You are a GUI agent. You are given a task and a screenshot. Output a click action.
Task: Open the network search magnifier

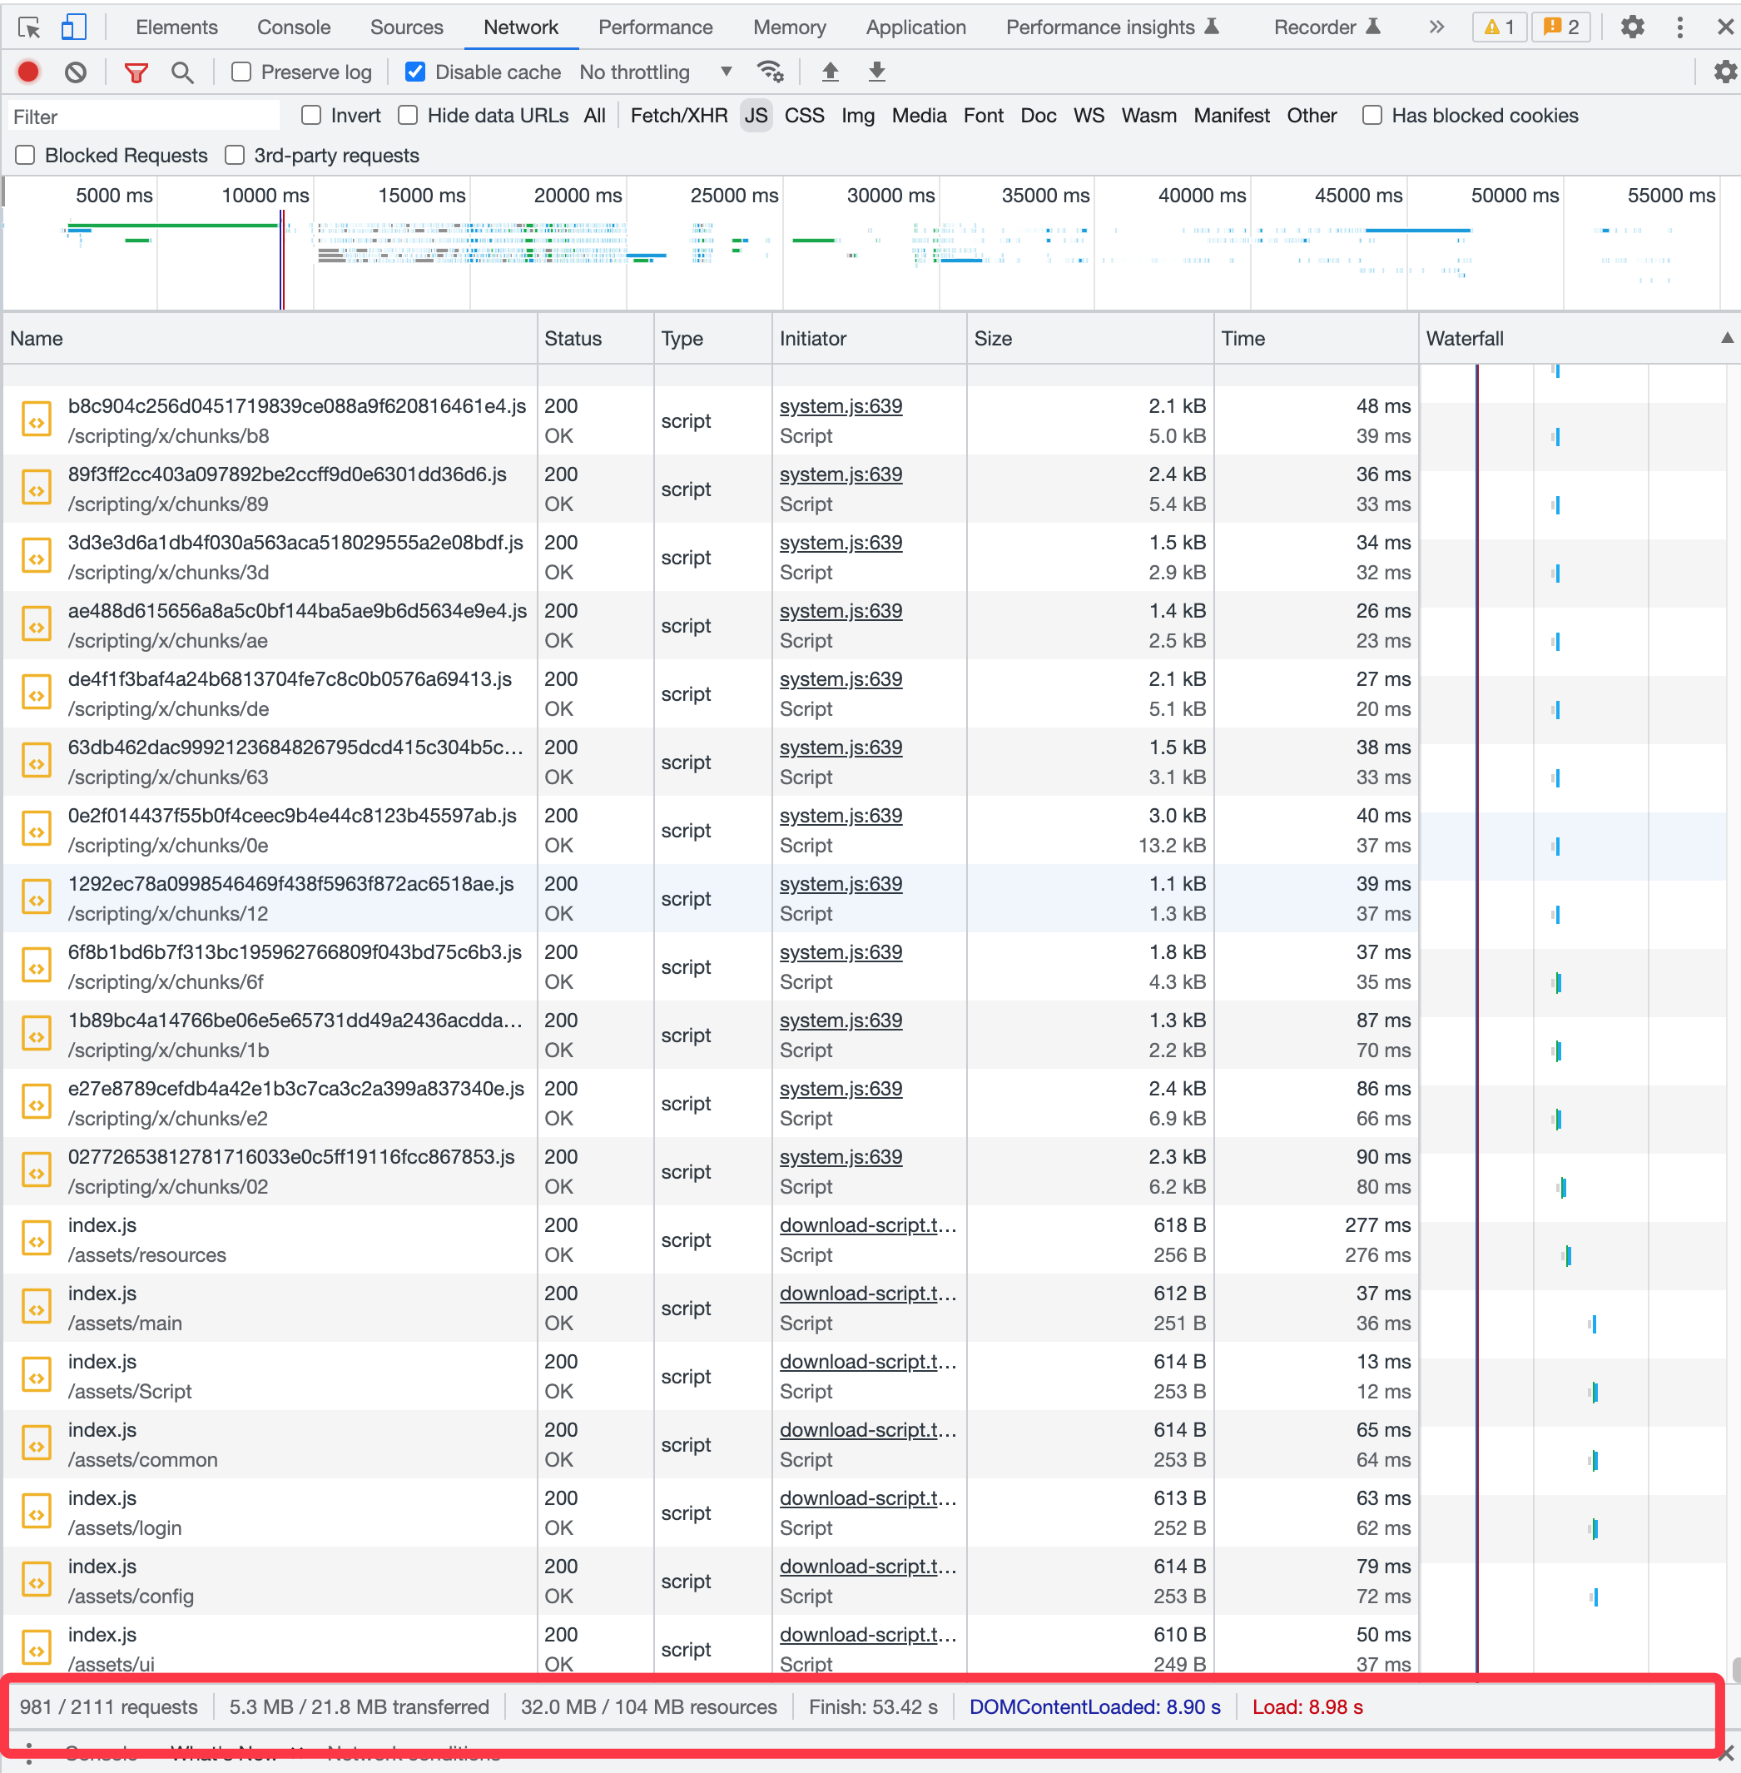tap(182, 72)
